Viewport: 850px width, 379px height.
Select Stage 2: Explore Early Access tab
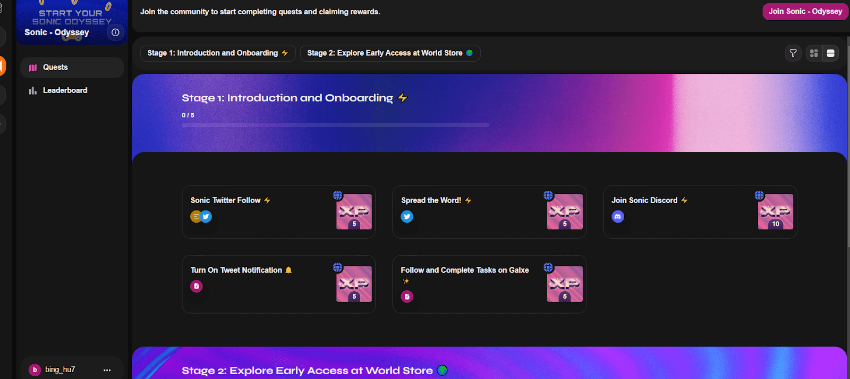click(x=390, y=53)
